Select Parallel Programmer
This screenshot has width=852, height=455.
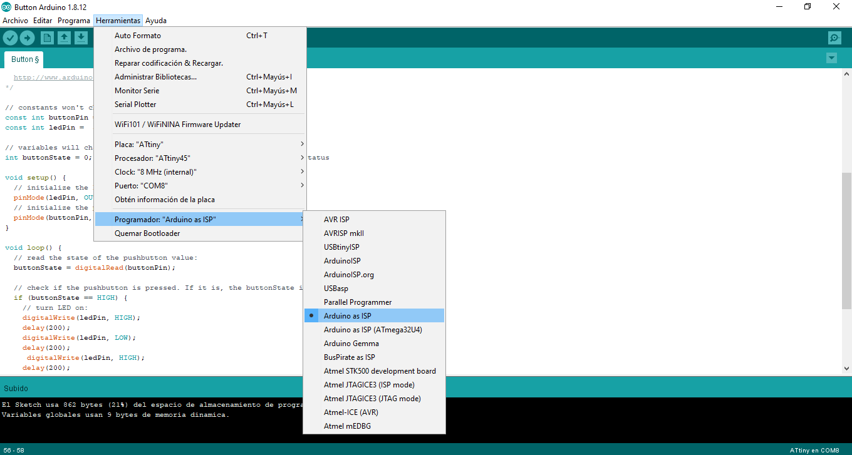click(x=374, y=302)
